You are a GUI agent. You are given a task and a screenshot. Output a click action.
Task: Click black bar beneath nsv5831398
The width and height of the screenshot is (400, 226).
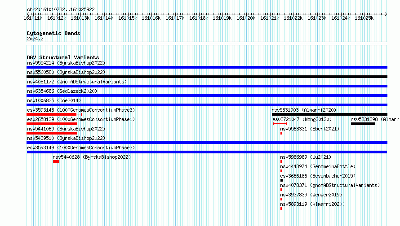(363, 124)
